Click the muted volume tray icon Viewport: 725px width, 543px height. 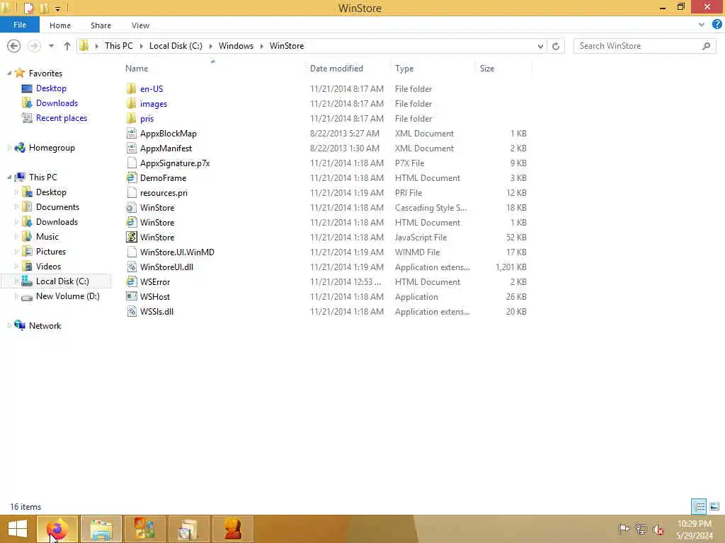tap(658, 529)
